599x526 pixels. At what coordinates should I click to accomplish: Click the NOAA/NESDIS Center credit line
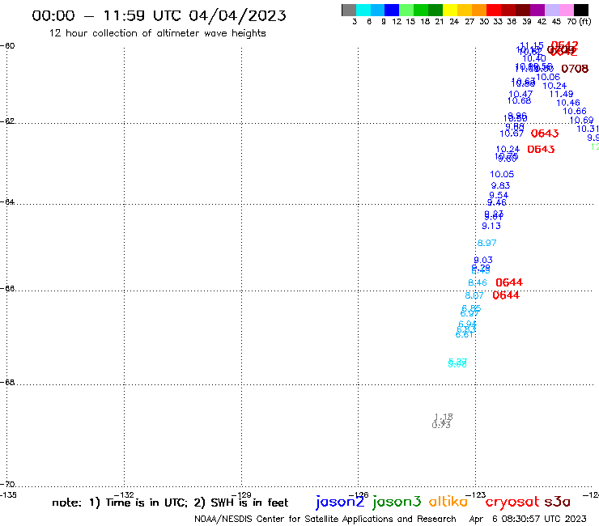325,519
